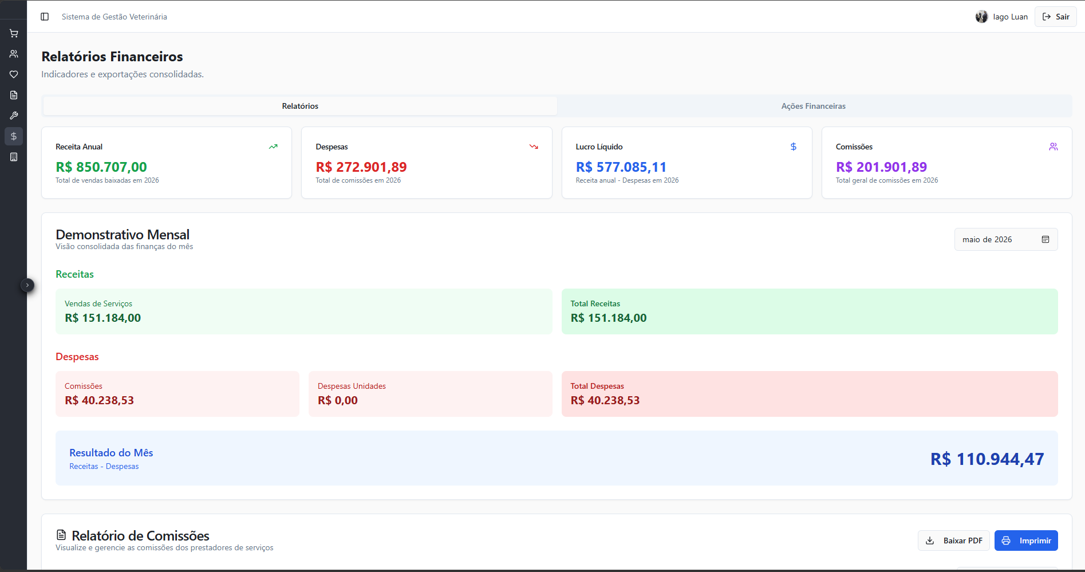Click the Sistema de Gestão Veterinária title
The width and height of the screenshot is (1085, 572).
(115, 17)
